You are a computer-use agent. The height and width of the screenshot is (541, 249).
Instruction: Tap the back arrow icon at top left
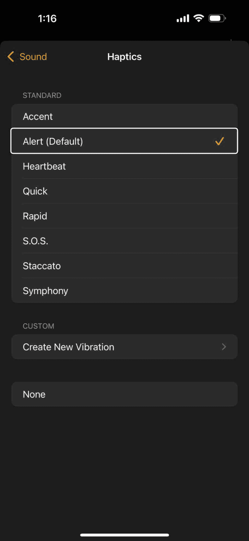(x=10, y=57)
